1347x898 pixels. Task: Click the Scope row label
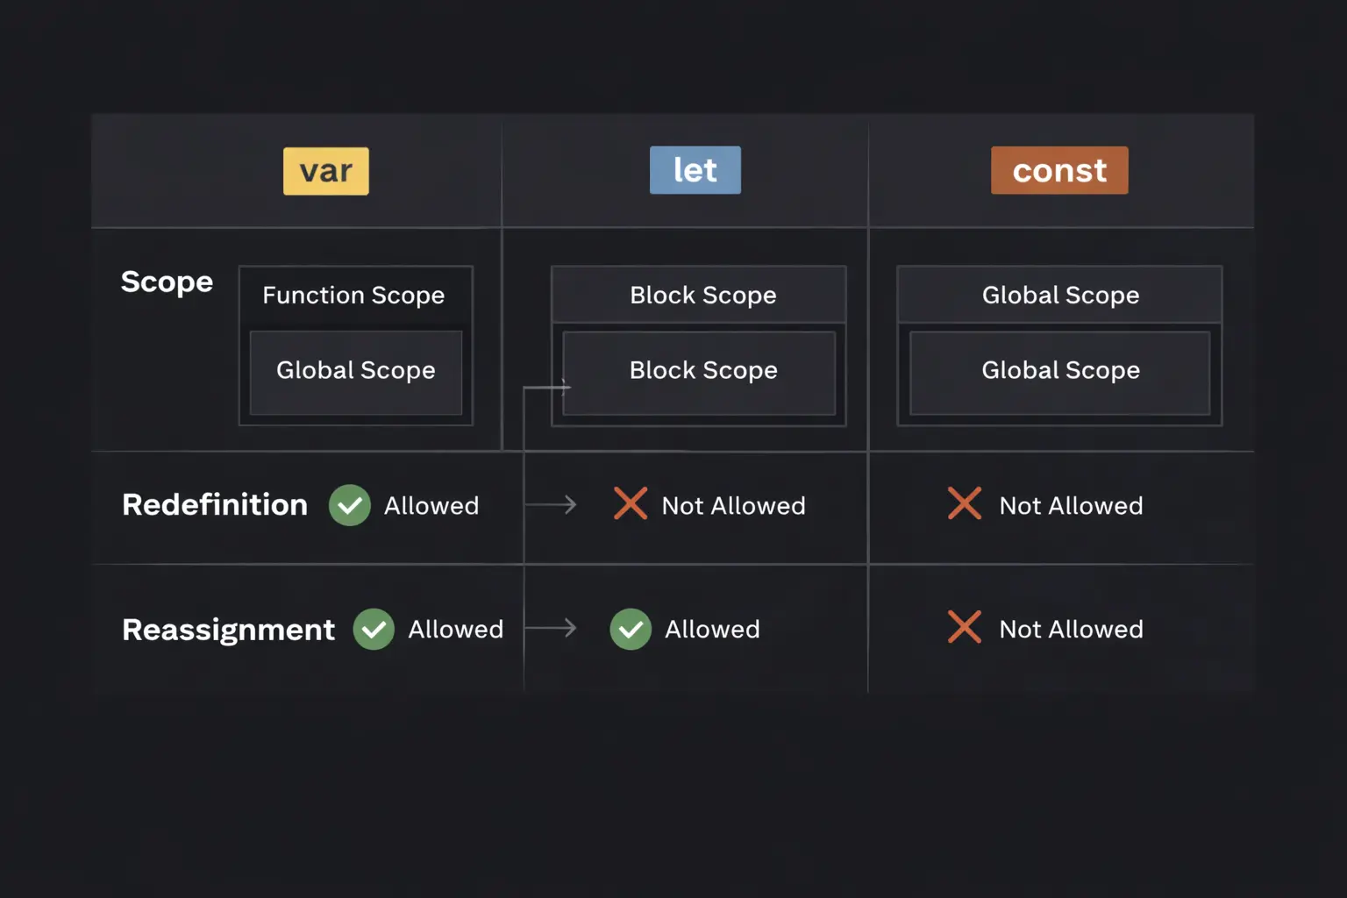167,282
